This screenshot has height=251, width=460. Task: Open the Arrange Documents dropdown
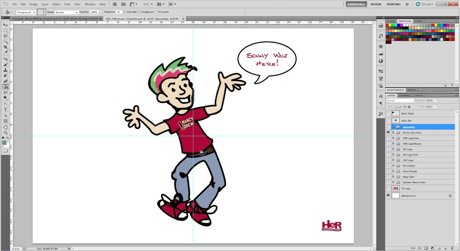pyautogui.click(x=160, y=4)
